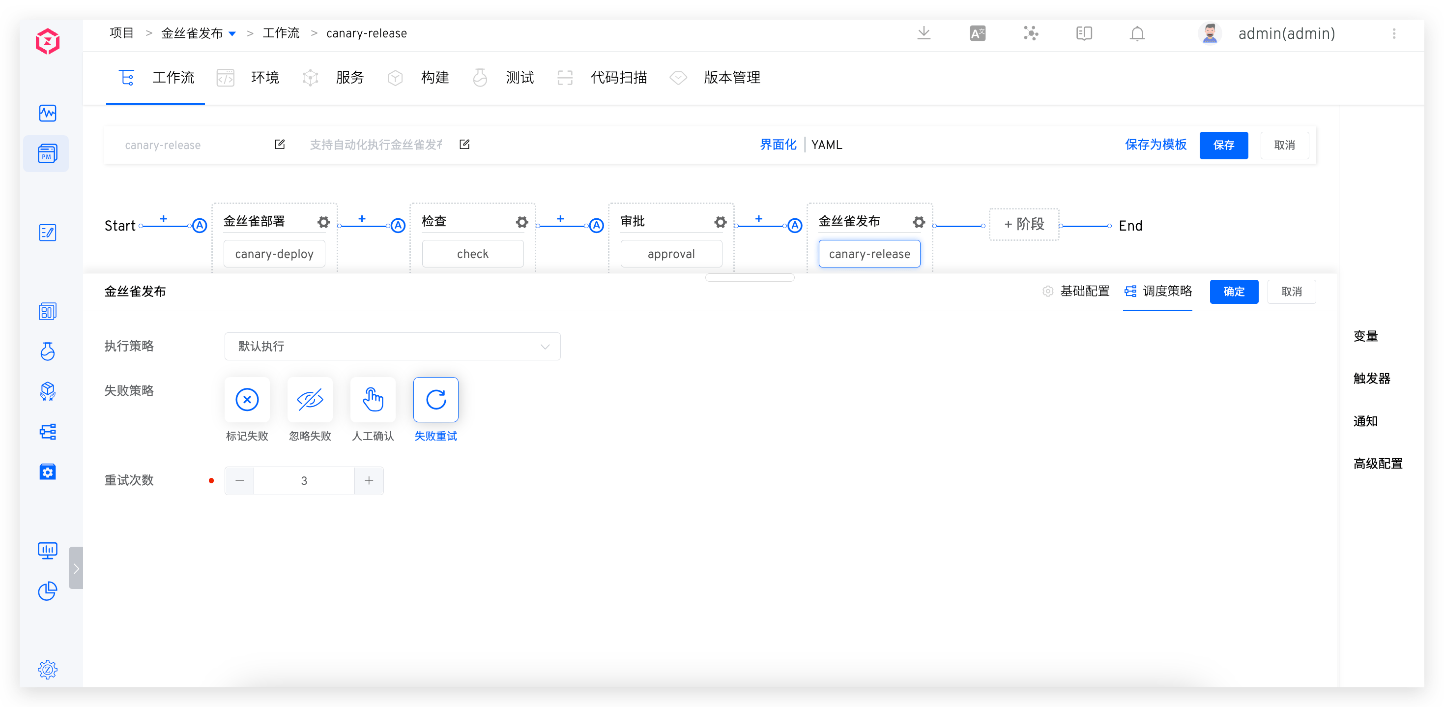
Task: Open the 代码扫描 tab
Action: click(602, 77)
